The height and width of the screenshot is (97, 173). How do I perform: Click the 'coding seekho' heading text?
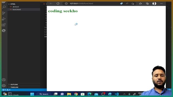click(x=63, y=11)
